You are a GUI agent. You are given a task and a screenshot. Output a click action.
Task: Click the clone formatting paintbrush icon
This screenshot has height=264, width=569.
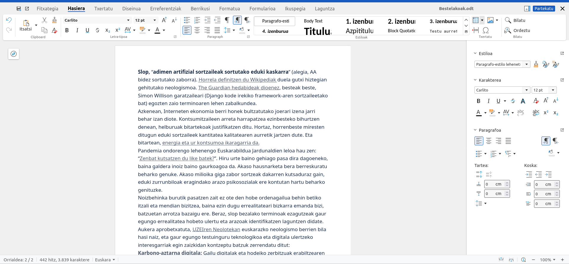coord(54,20)
